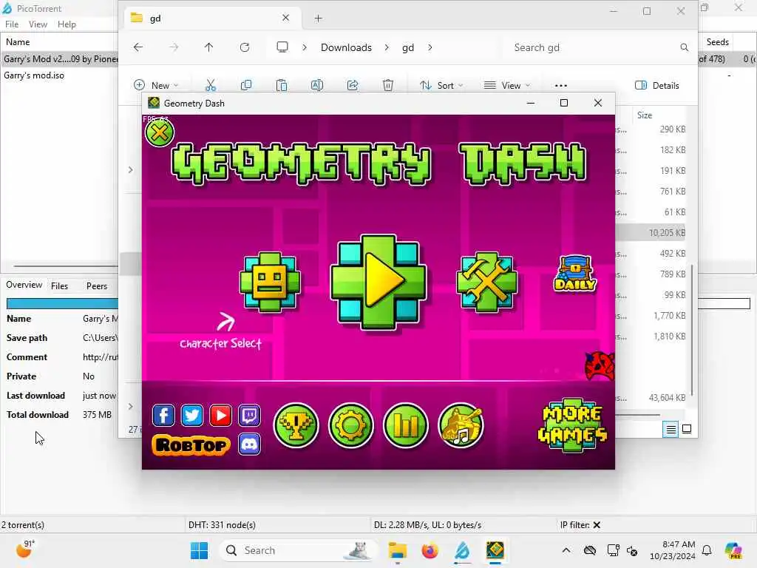Viewport: 757px width, 568px height.
Task: Click the Cut scissors icon
Action: 211,86
